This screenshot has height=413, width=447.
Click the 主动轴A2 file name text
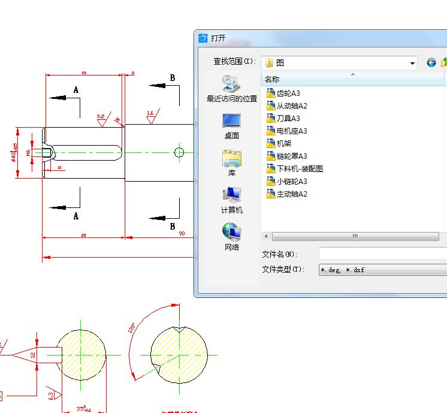tap(292, 194)
